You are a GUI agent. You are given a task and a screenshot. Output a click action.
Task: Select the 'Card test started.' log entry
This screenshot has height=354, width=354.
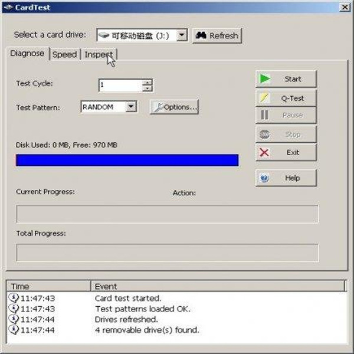177,298
